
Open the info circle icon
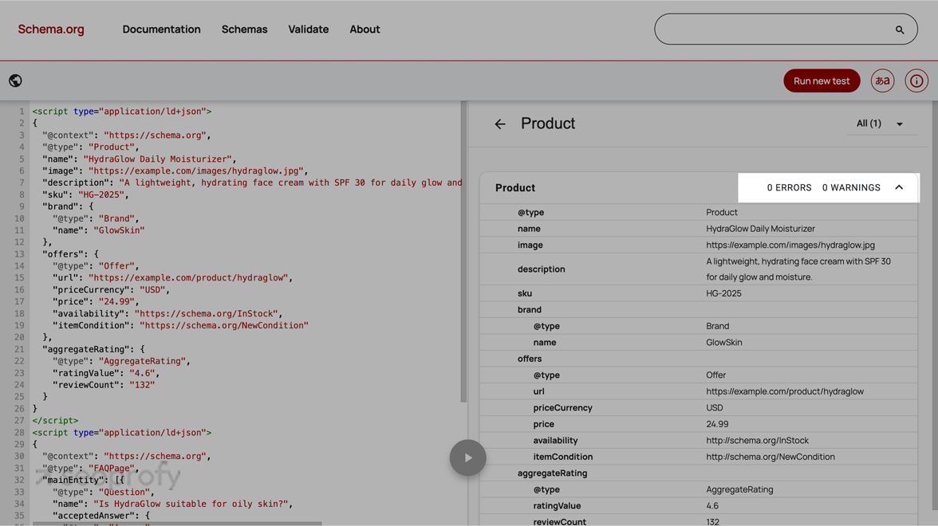(x=916, y=80)
